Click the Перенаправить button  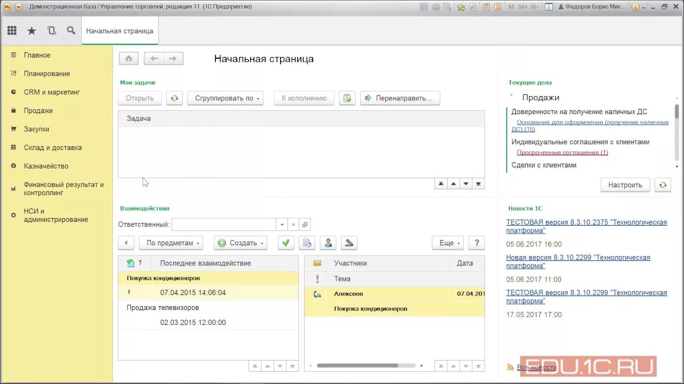400,98
